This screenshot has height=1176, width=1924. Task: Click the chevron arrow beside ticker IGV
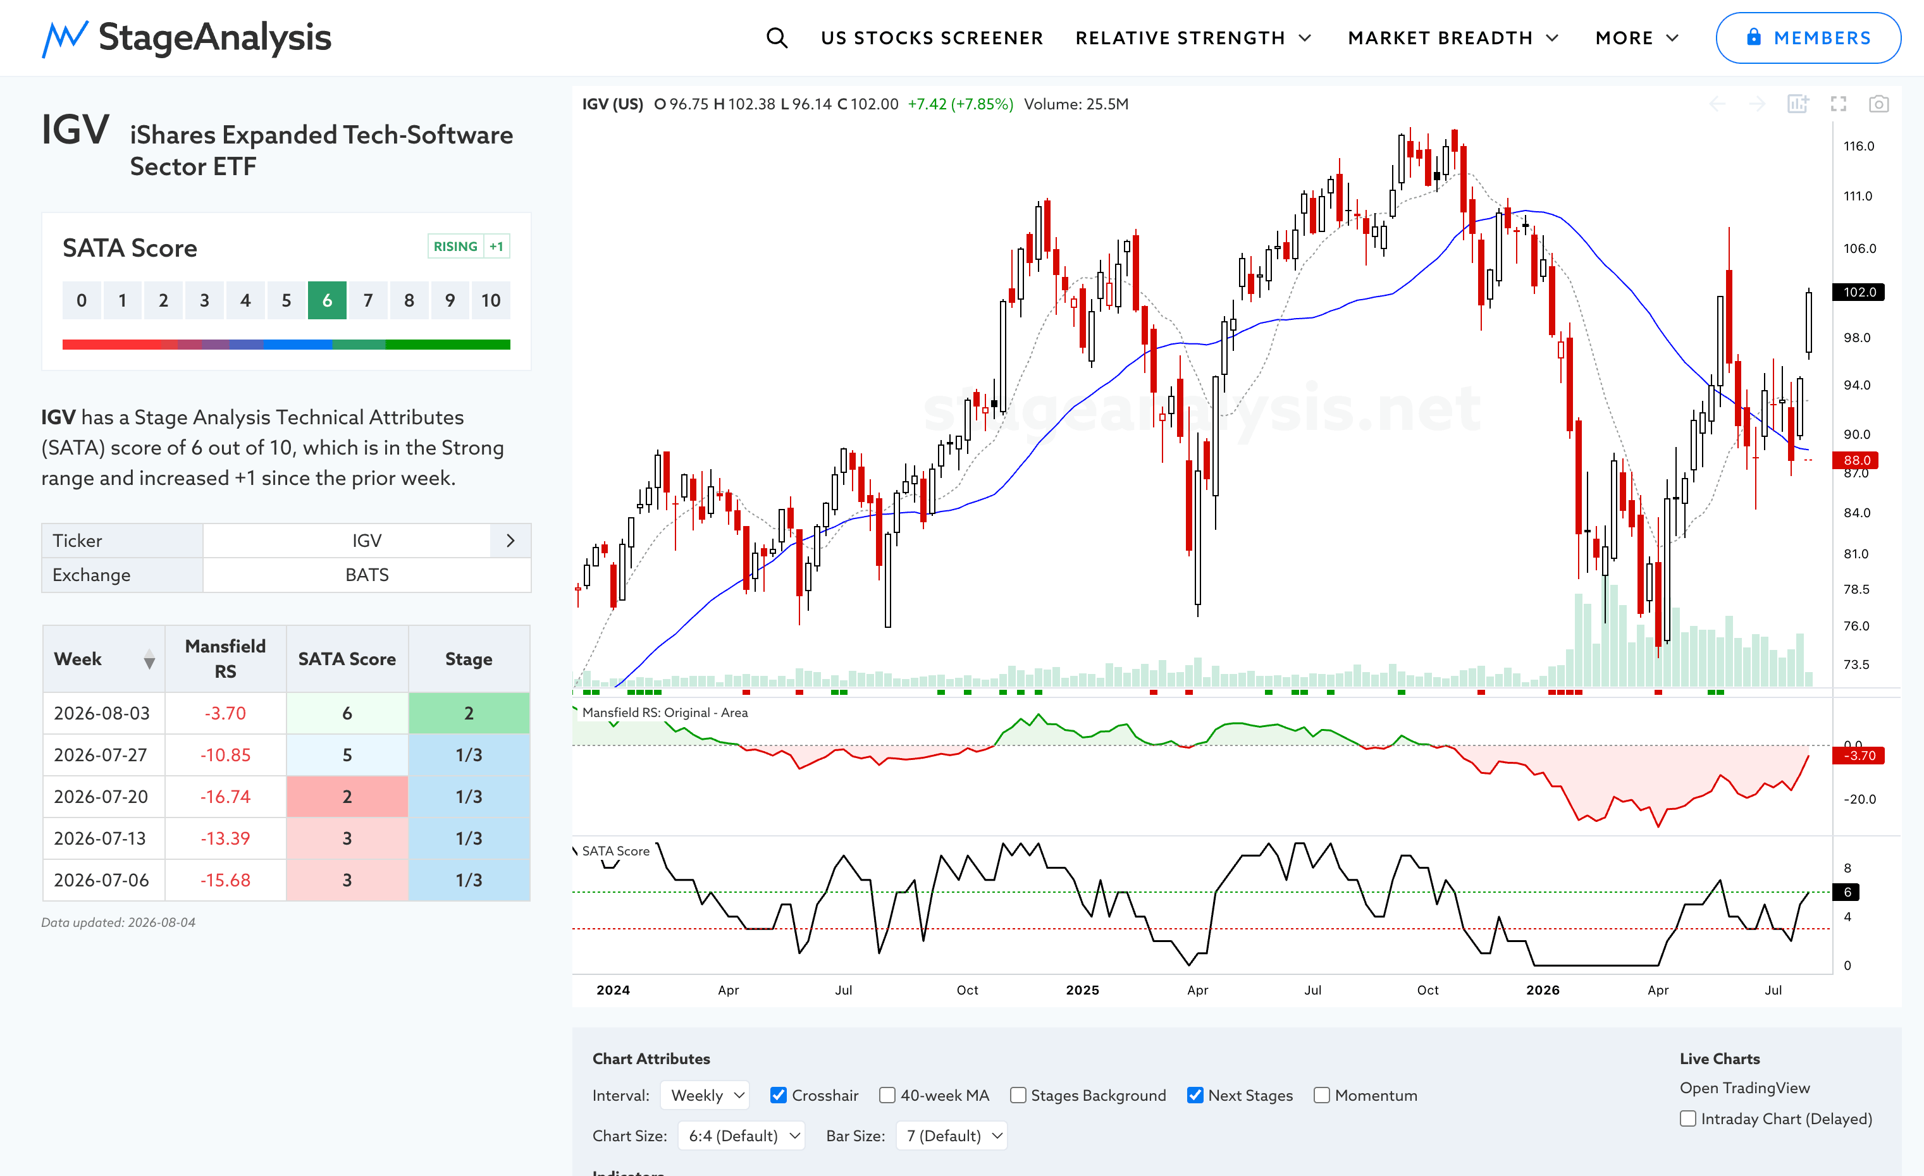[510, 541]
